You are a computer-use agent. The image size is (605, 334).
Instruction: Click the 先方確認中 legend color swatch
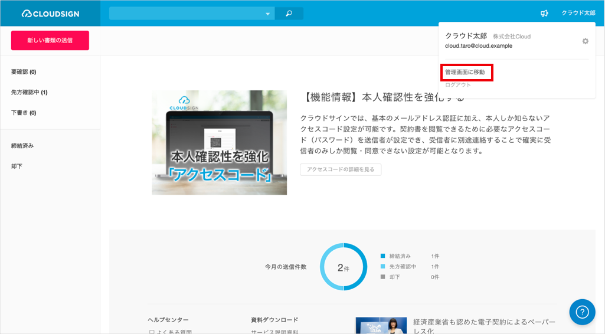tap(382, 266)
